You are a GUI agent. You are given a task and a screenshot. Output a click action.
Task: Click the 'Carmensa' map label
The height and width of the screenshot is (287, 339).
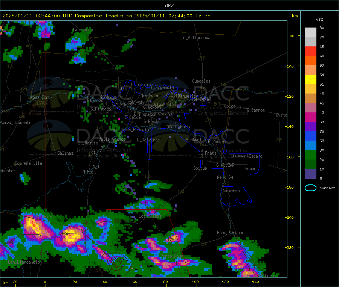pos(231,191)
